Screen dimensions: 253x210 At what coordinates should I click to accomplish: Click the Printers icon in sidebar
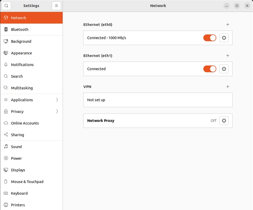click(6, 205)
